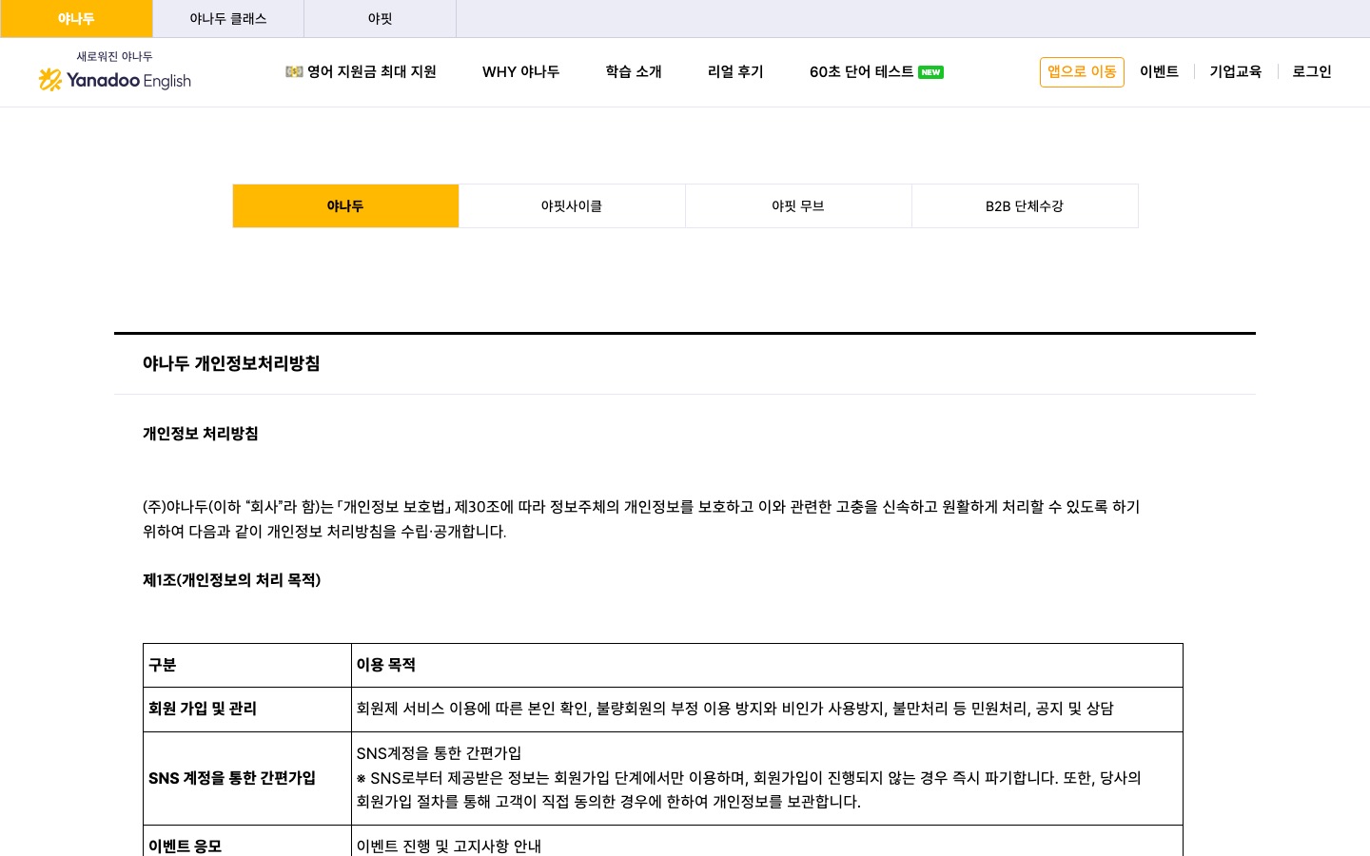Select the 야핏사이클 policy tab
This screenshot has height=856, width=1370.
(572, 205)
